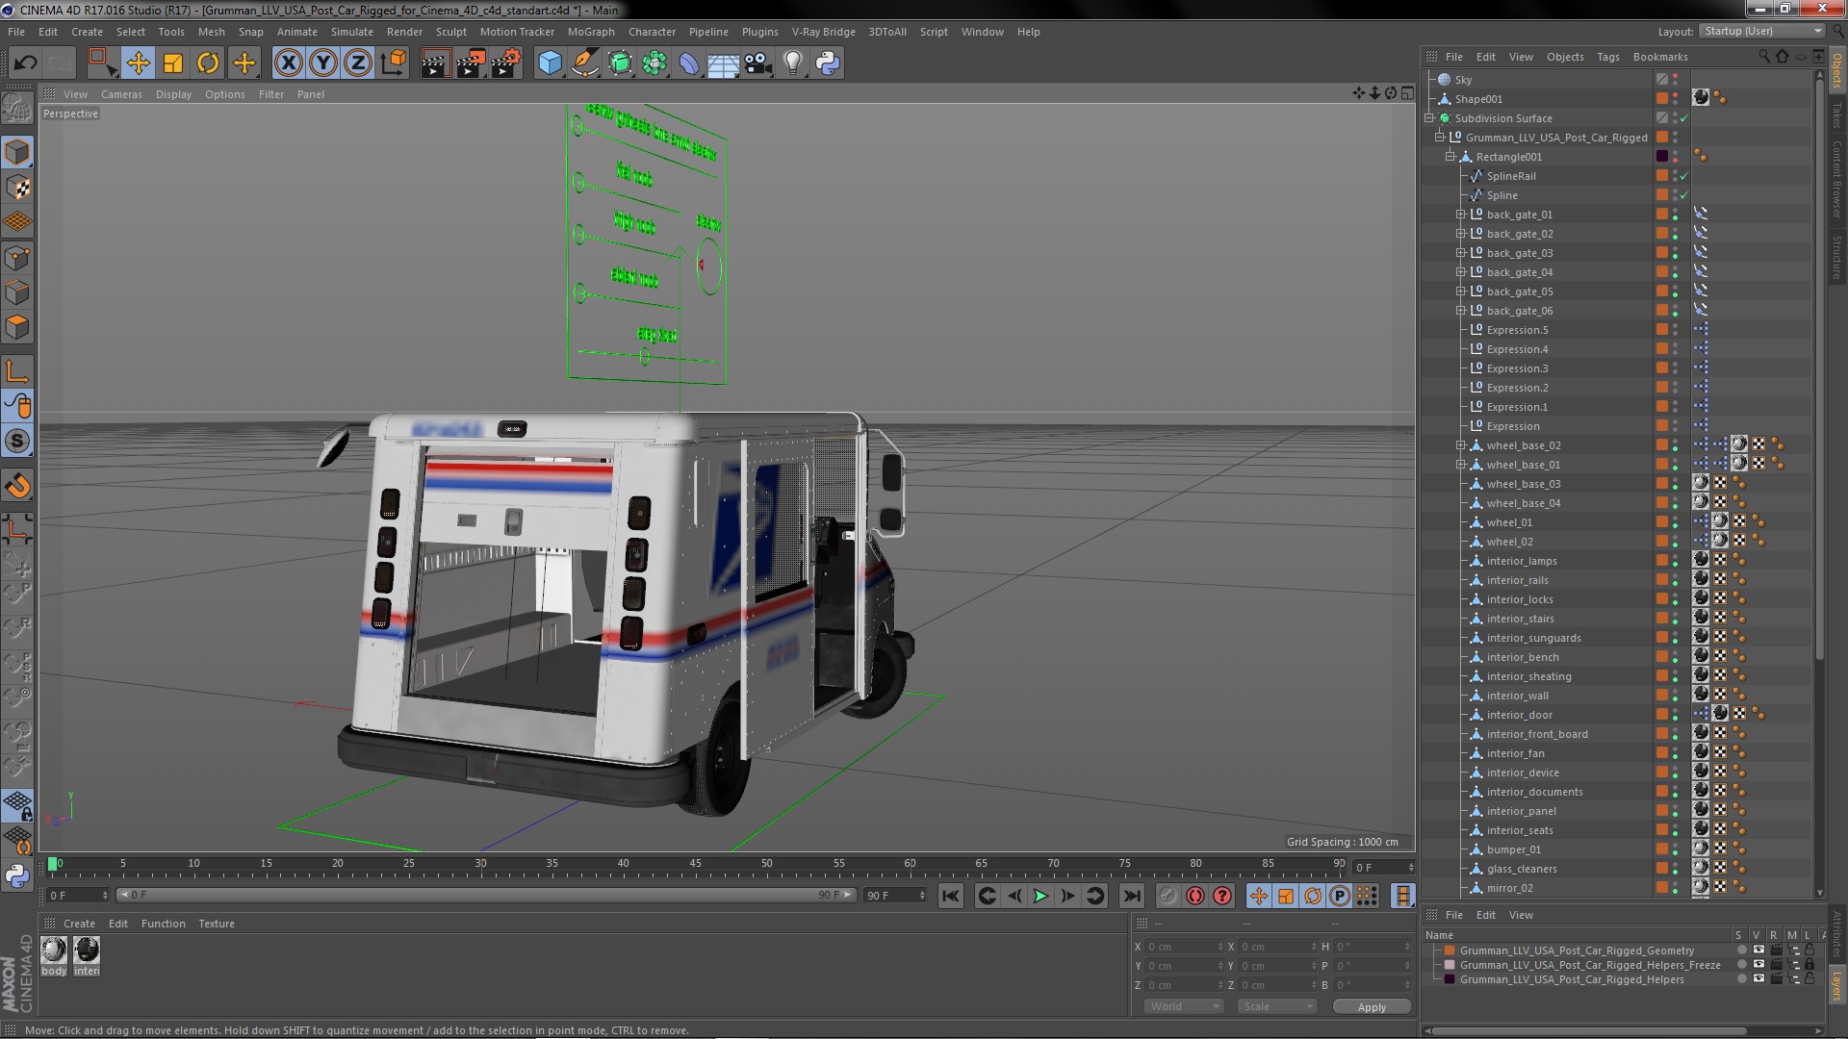Click the Coordinate System toggle icon

click(394, 63)
